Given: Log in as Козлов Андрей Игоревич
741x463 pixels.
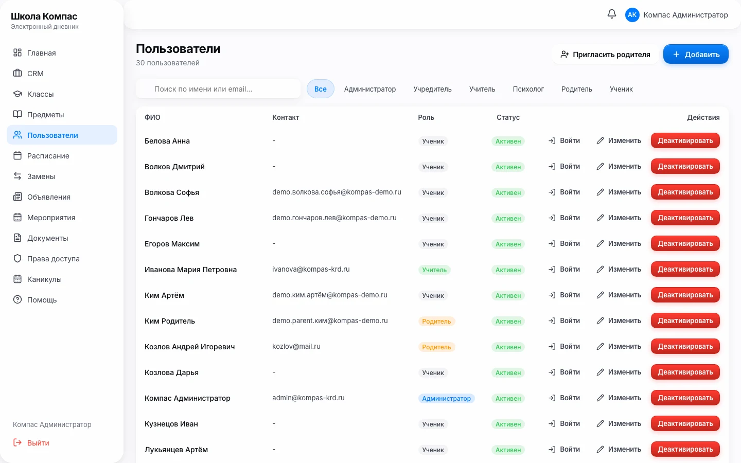Looking at the screenshot, I should click(564, 346).
